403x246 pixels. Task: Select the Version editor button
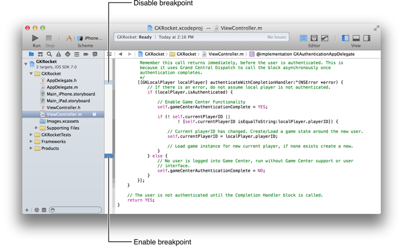click(x=324, y=38)
